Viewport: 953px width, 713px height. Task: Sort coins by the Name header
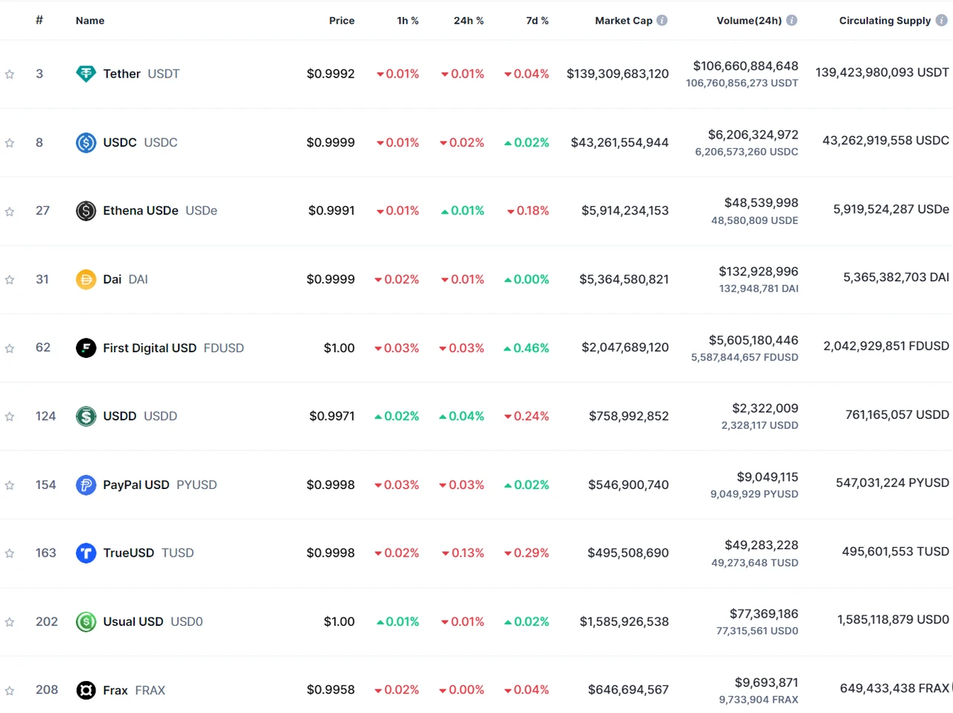tap(90, 21)
